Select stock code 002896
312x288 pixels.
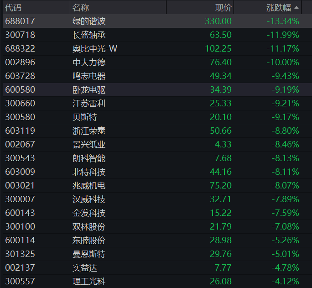(x=20, y=62)
